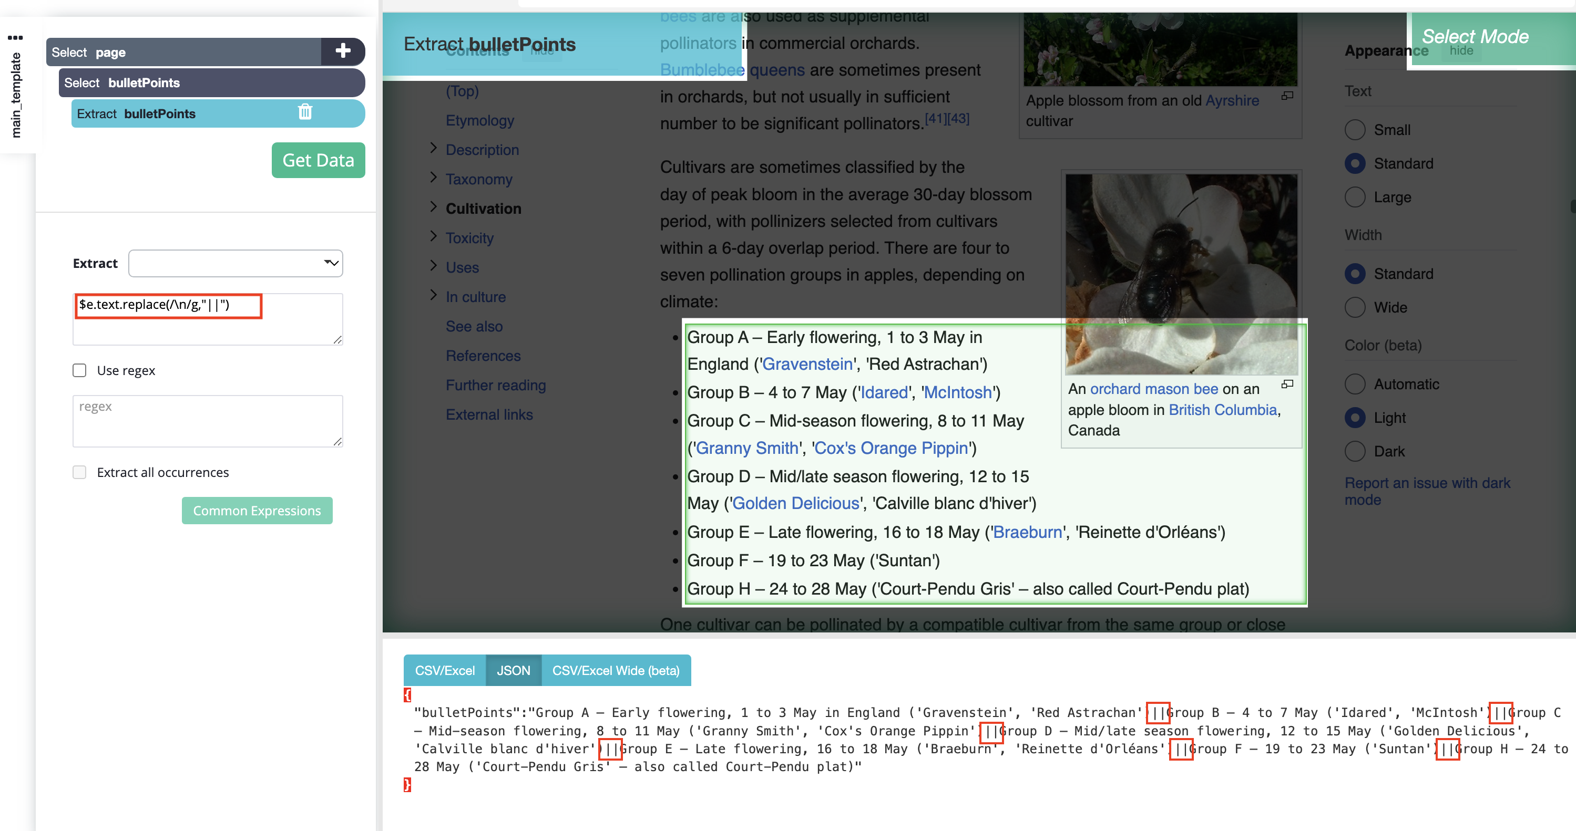Open citation reference [43]
Screen dimensions: 1576x831
point(958,118)
